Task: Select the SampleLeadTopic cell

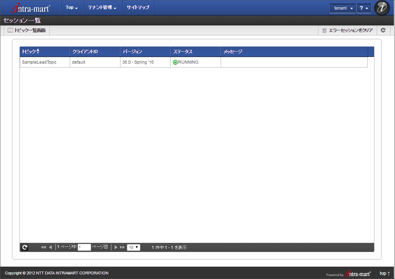Action: (45, 62)
